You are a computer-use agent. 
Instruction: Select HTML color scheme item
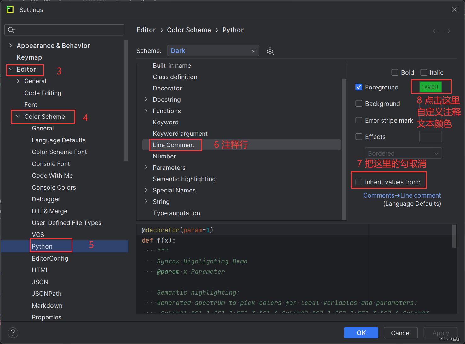40,270
